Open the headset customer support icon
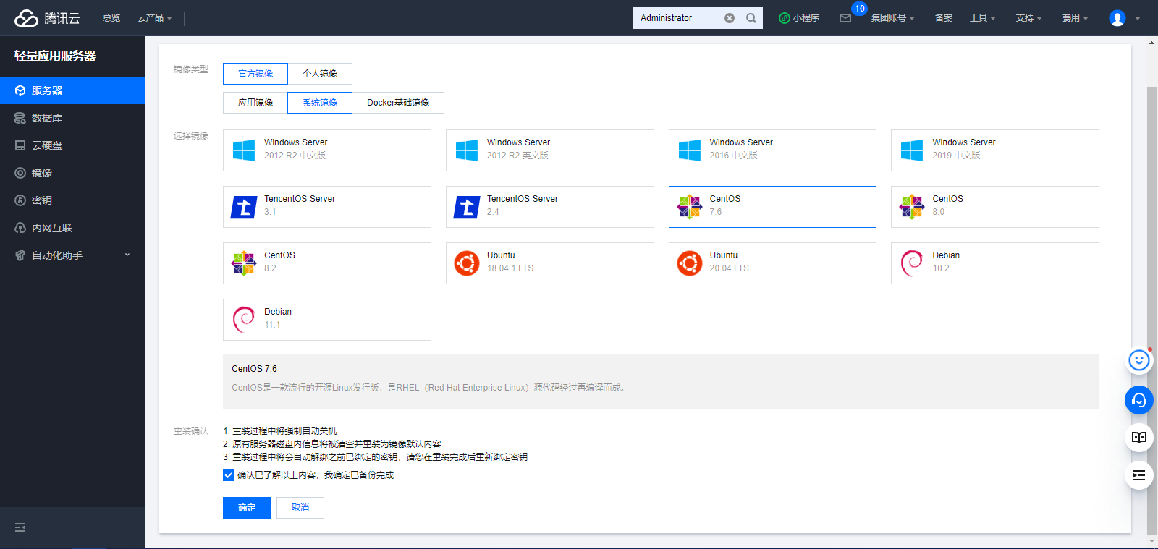 click(1139, 400)
